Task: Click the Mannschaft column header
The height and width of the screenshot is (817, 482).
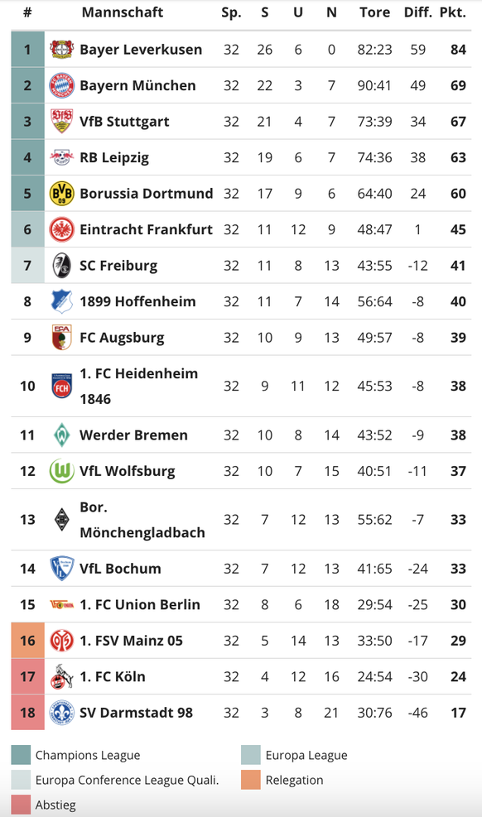Action: click(123, 12)
